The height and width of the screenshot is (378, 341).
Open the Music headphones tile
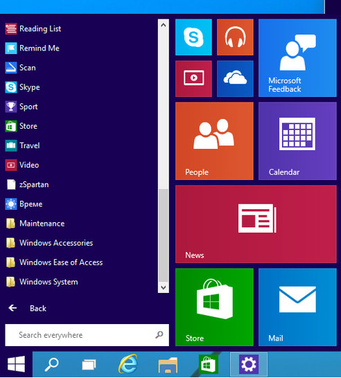point(235,37)
